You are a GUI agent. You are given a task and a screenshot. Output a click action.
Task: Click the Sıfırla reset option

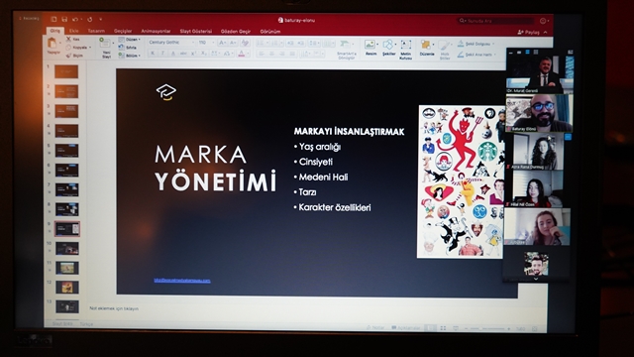tap(128, 48)
